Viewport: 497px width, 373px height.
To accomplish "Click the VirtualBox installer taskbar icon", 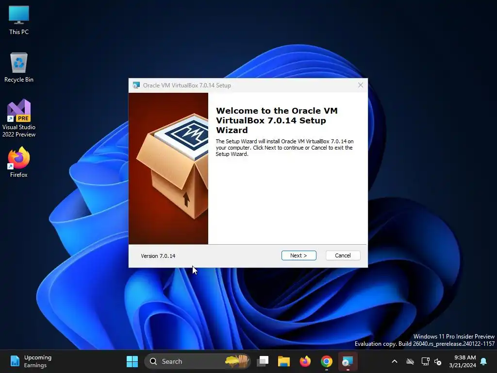I will pyautogui.click(x=348, y=361).
